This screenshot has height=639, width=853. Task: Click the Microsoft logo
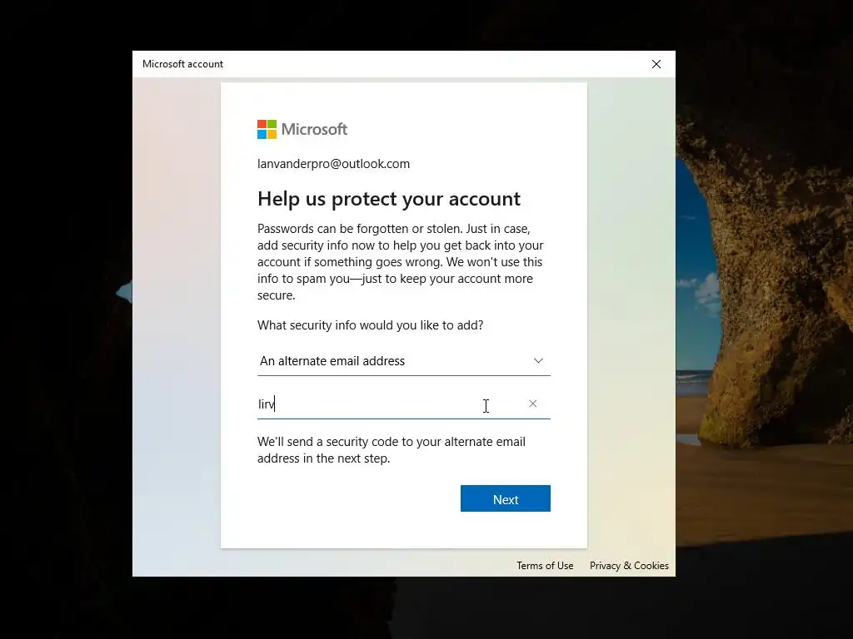(x=302, y=129)
